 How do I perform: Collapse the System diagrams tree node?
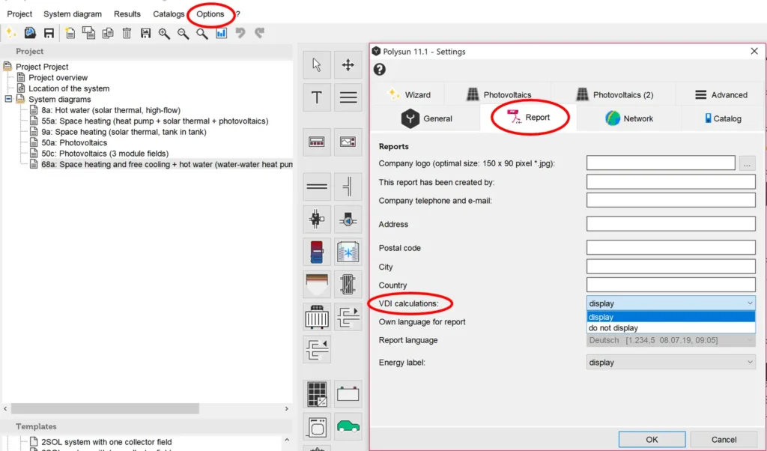pyautogui.click(x=9, y=100)
